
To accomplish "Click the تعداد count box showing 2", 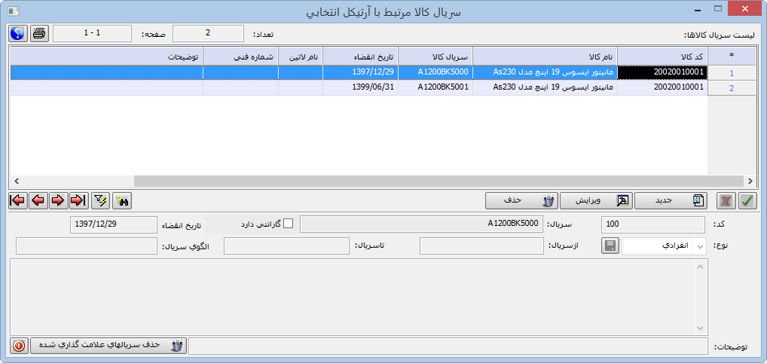I will tap(208, 34).
